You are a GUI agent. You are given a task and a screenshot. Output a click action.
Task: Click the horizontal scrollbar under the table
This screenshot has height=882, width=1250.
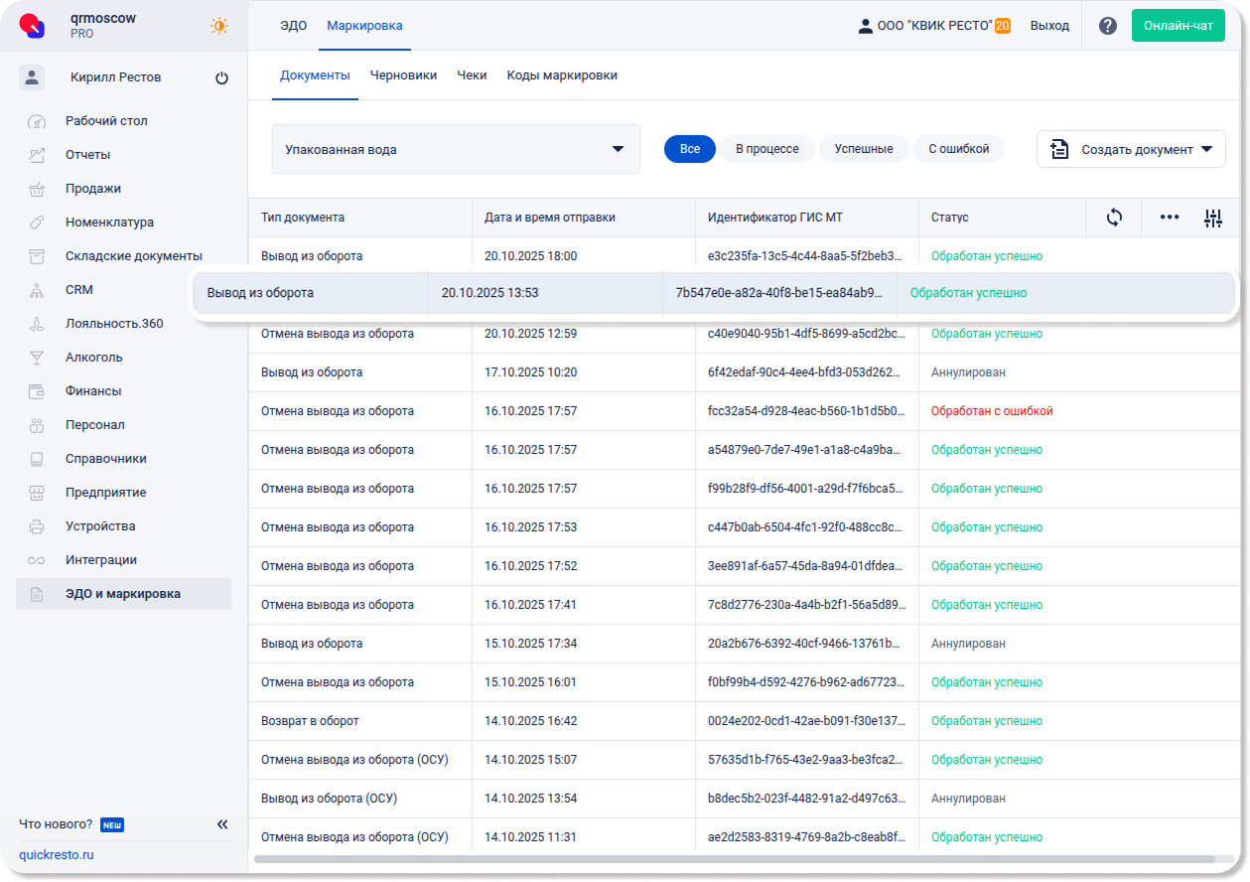(x=735, y=858)
